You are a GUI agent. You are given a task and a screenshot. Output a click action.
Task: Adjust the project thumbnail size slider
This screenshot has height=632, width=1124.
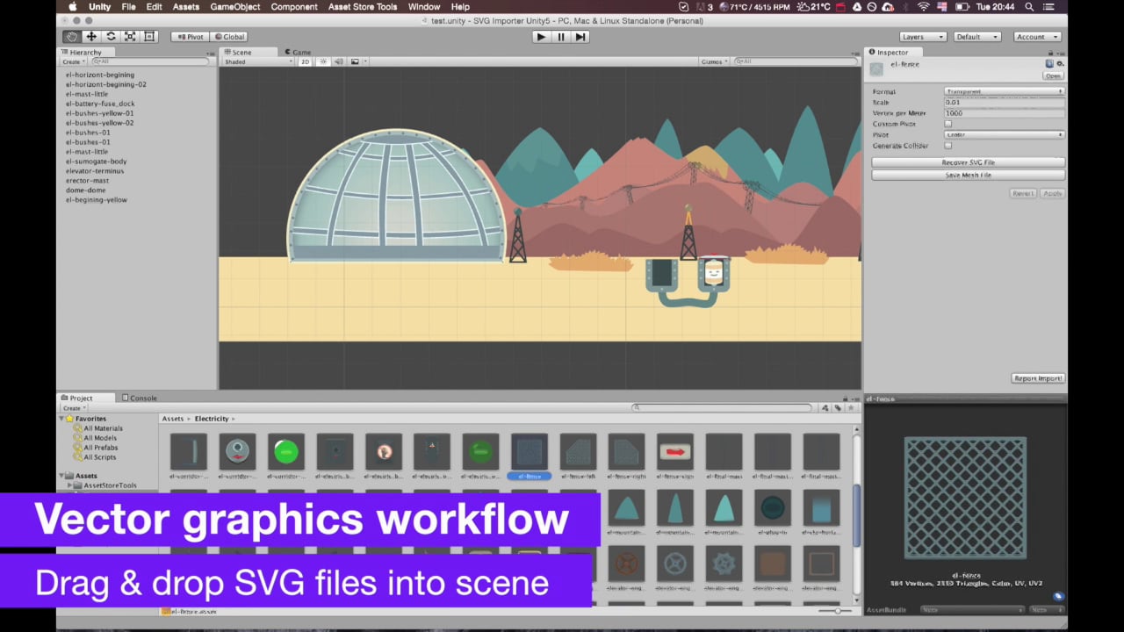pyautogui.click(x=837, y=611)
